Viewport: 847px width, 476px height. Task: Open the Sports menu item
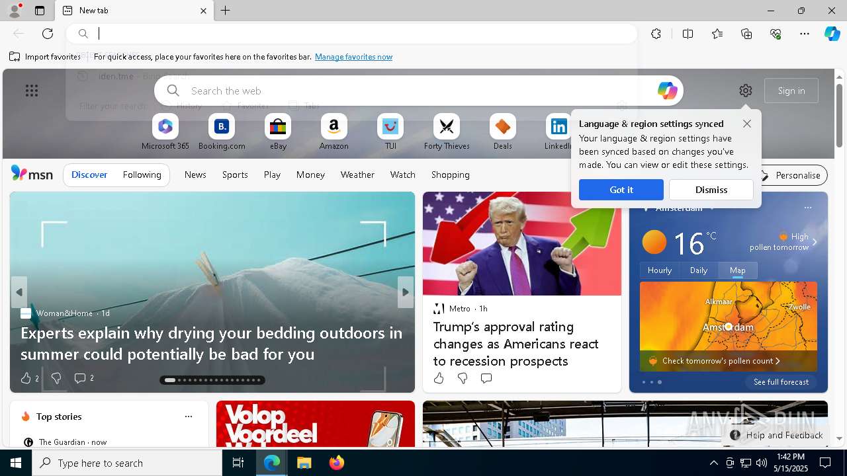[235, 175]
